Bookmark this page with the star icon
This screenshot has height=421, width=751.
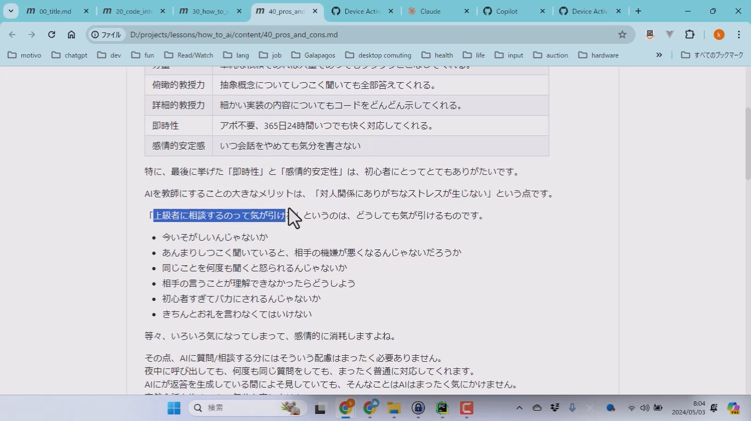pyautogui.click(x=622, y=35)
